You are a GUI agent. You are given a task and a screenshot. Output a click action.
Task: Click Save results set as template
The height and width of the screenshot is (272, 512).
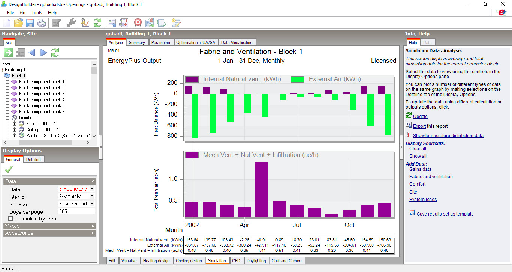pos(445,214)
